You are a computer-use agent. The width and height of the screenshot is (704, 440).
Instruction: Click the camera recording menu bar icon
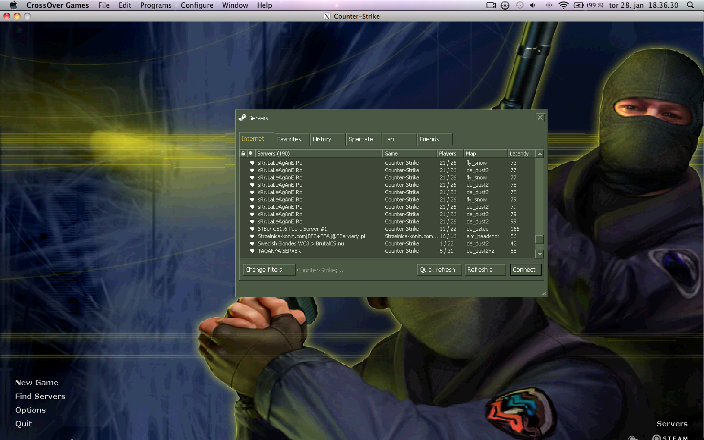[491, 5]
